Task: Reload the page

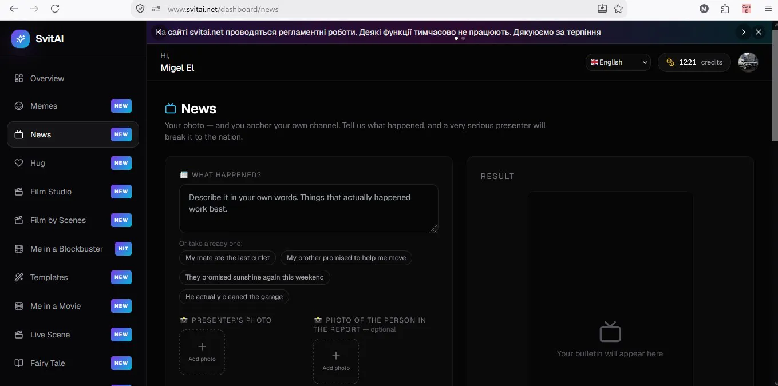Action: pyautogui.click(x=55, y=9)
